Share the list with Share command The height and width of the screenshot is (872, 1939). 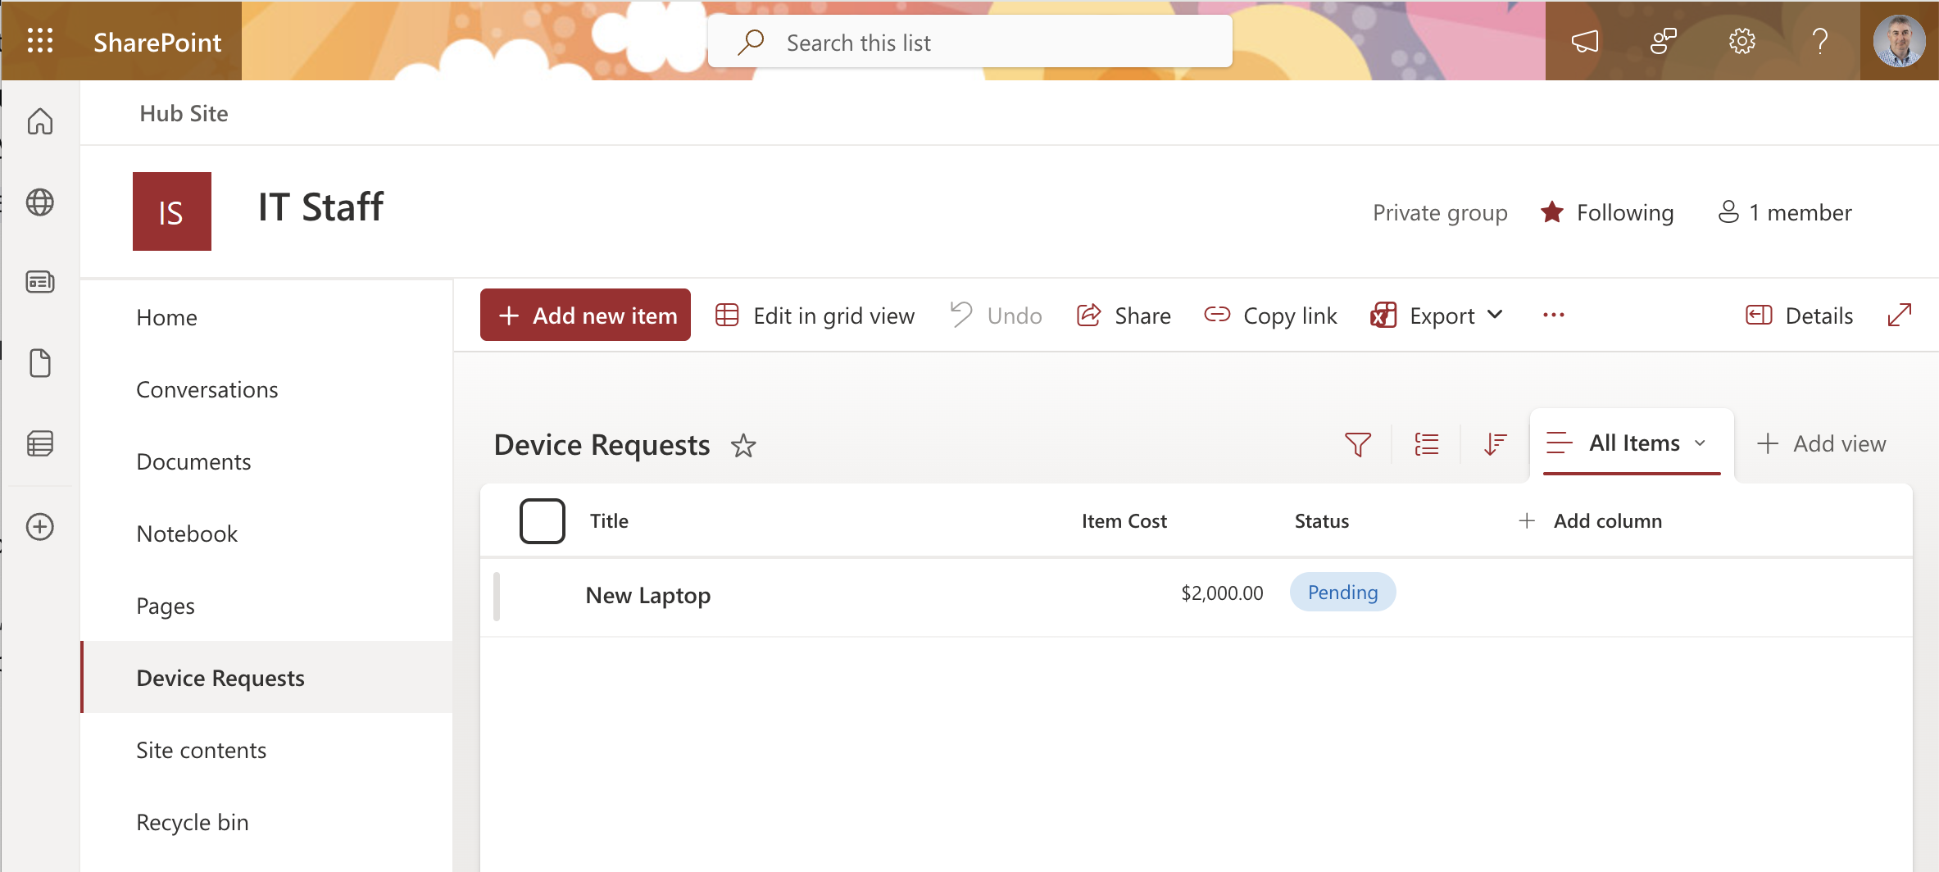pos(1124,316)
